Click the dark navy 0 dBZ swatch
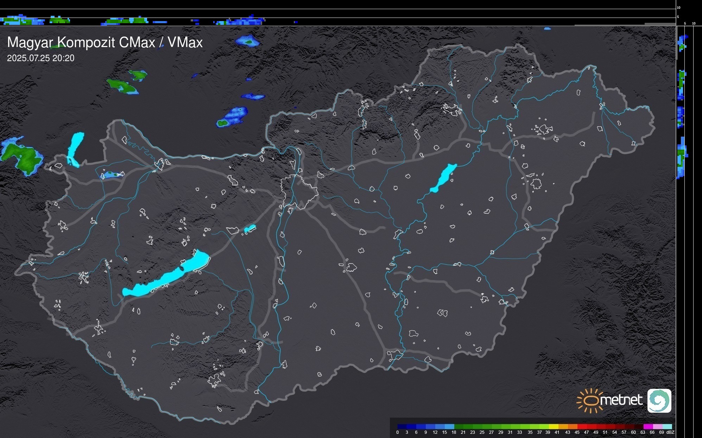Image resolution: width=702 pixels, height=438 pixels. (x=402, y=426)
